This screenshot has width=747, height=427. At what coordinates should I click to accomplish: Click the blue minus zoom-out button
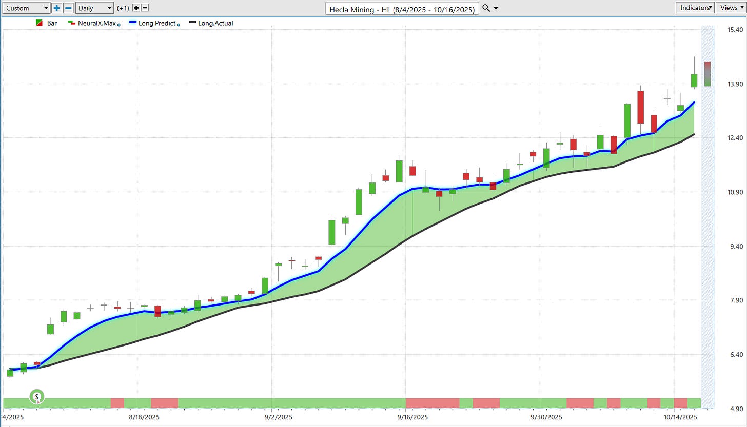(x=68, y=8)
